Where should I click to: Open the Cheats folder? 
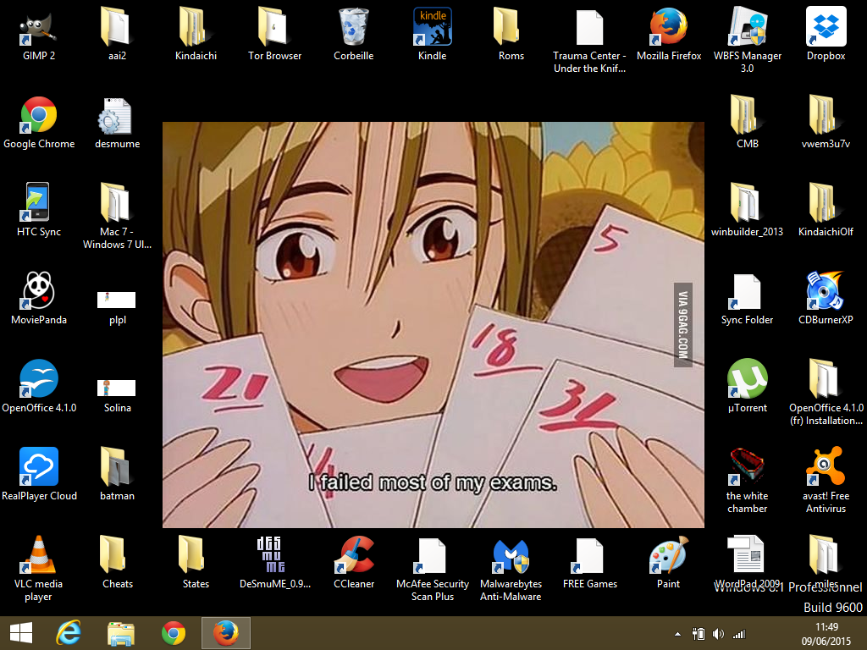pos(117,555)
